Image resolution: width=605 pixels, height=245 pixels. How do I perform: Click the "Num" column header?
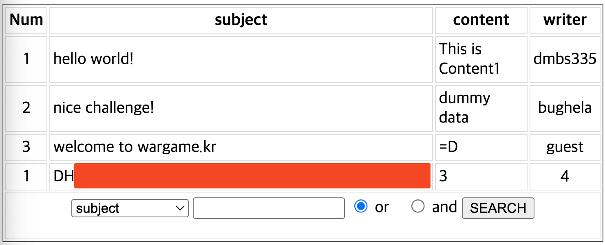(x=26, y=20)
